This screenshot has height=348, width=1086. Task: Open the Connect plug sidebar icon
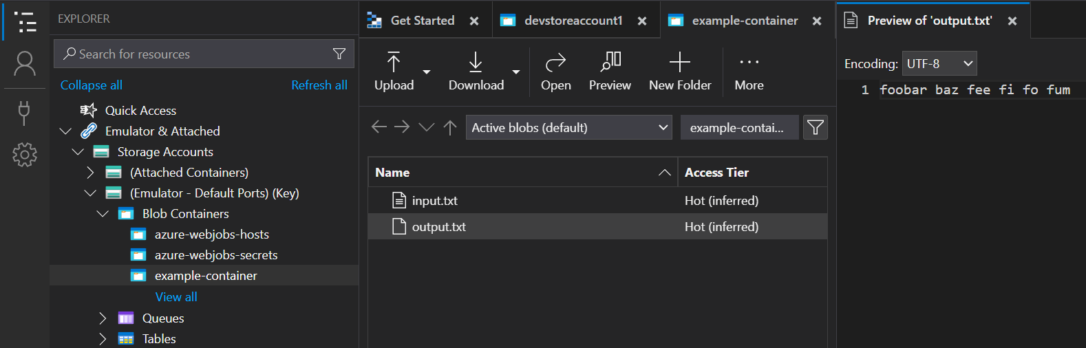pos(25,113)
